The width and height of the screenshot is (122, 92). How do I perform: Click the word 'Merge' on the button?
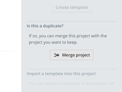click(x=68, y=55)
